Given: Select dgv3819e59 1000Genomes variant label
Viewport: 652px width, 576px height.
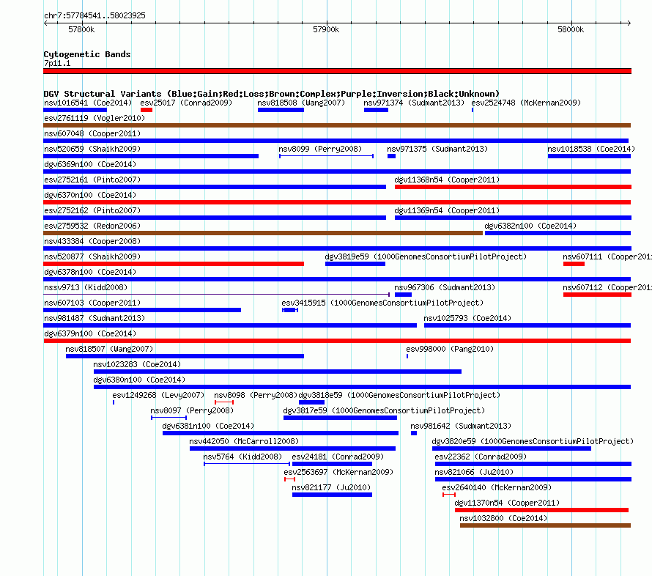Looking at the screenshot, I should [426, 256].
